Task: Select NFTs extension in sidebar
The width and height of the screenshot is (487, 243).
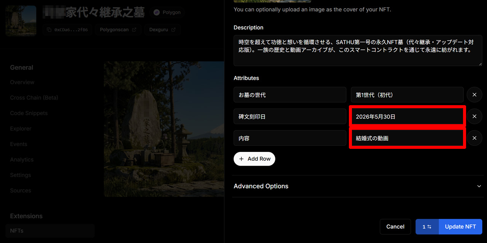Action: 50,231
